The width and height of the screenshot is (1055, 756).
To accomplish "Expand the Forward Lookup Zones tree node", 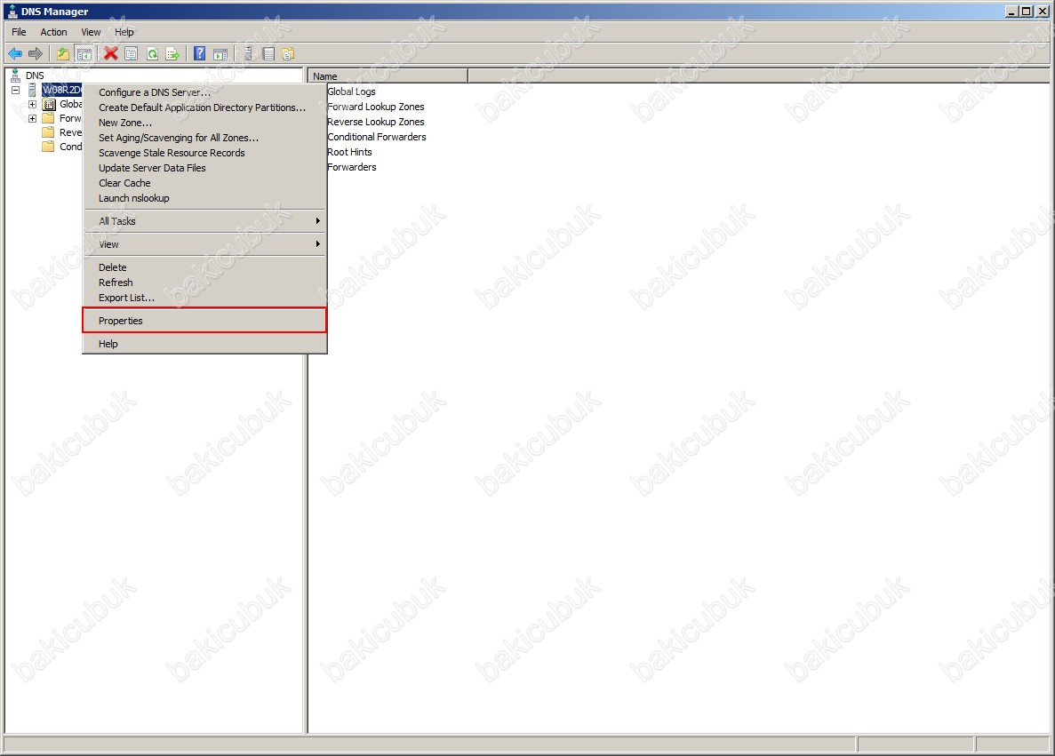I will tap(33, 118).
